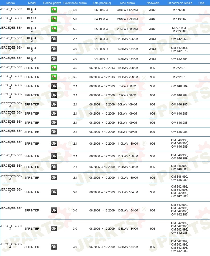210x256 pixels.
Task: Select the power value 115kW / 156KM
Action: click(128, 39)
